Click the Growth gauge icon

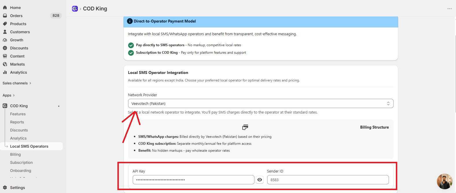[5, 40]
